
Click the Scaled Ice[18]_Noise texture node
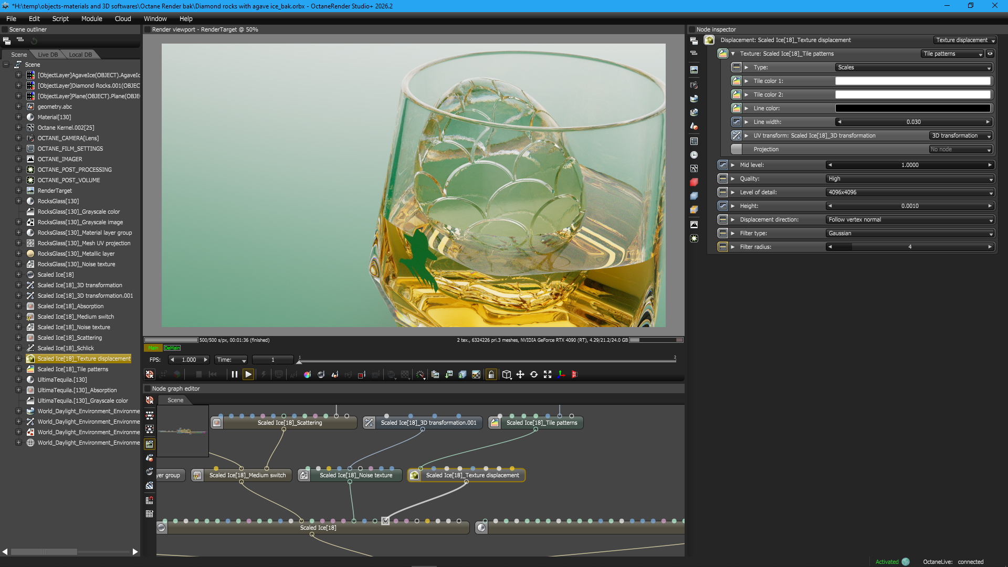(355, 475)
